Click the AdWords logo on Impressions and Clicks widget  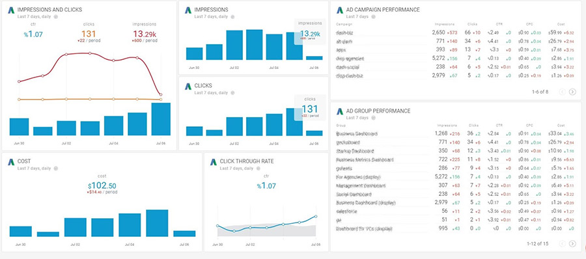tap(11, 10)
